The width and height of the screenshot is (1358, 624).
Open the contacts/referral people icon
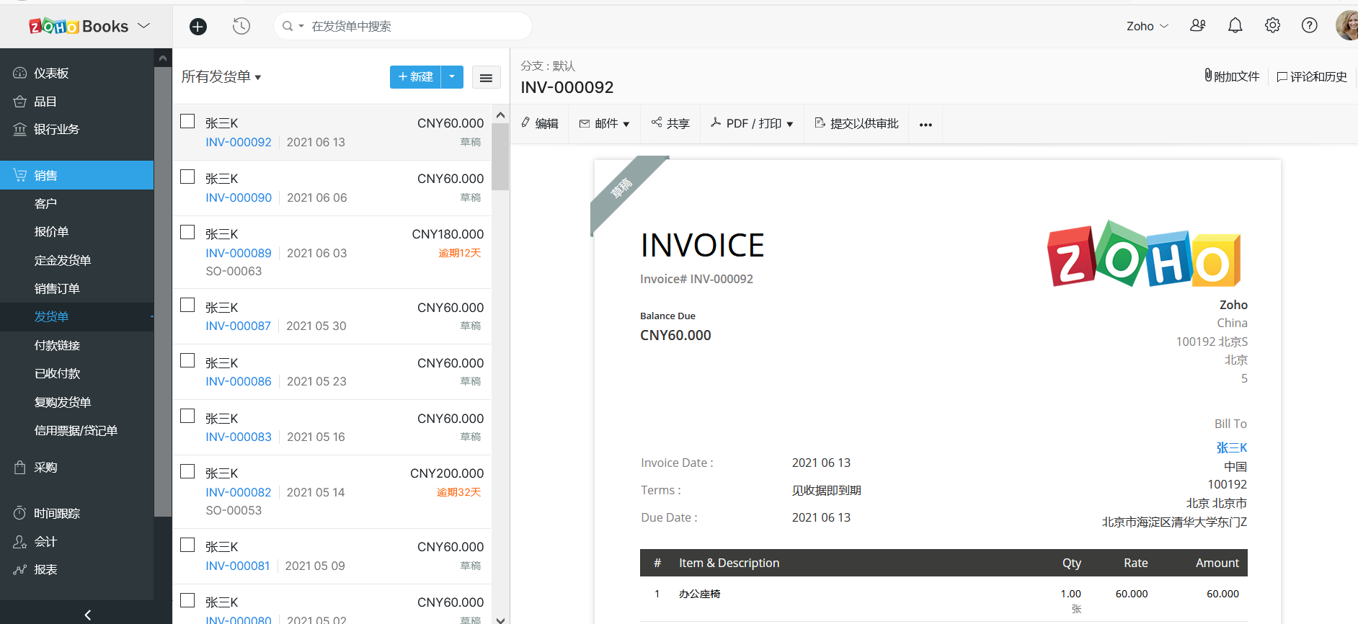point(1197,26)
